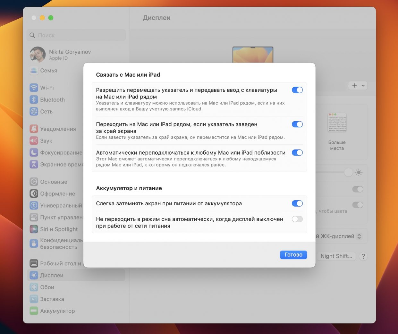Click the green zoom window button
Image resolution: width=398 pixels, height=334 pixels.
pos(51,18)
